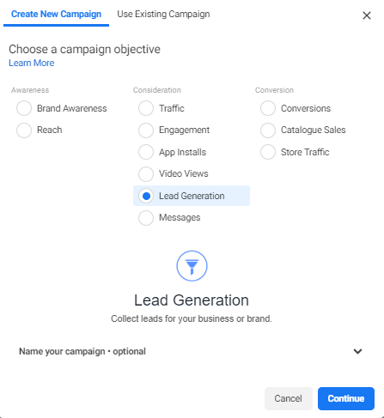The width and height of the screenshot is (384, 418).
Task: Choose the Reach radio button
Action: click(x=24, y=130)
